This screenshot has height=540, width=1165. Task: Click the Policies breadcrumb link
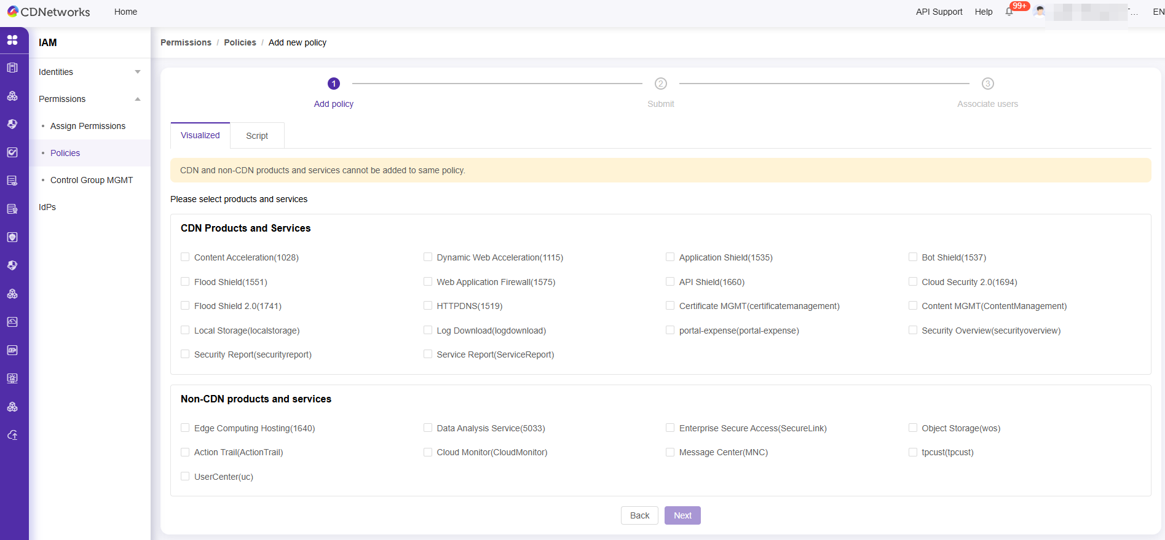240,42
